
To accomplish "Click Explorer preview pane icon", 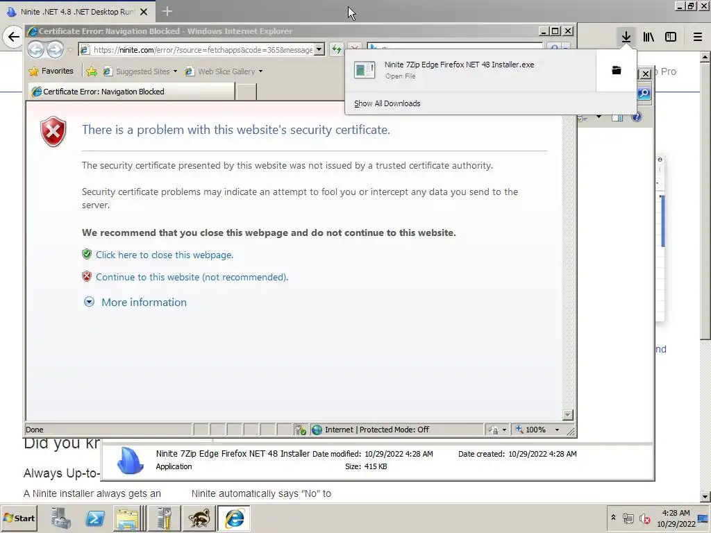I will [x=617, y=117].
